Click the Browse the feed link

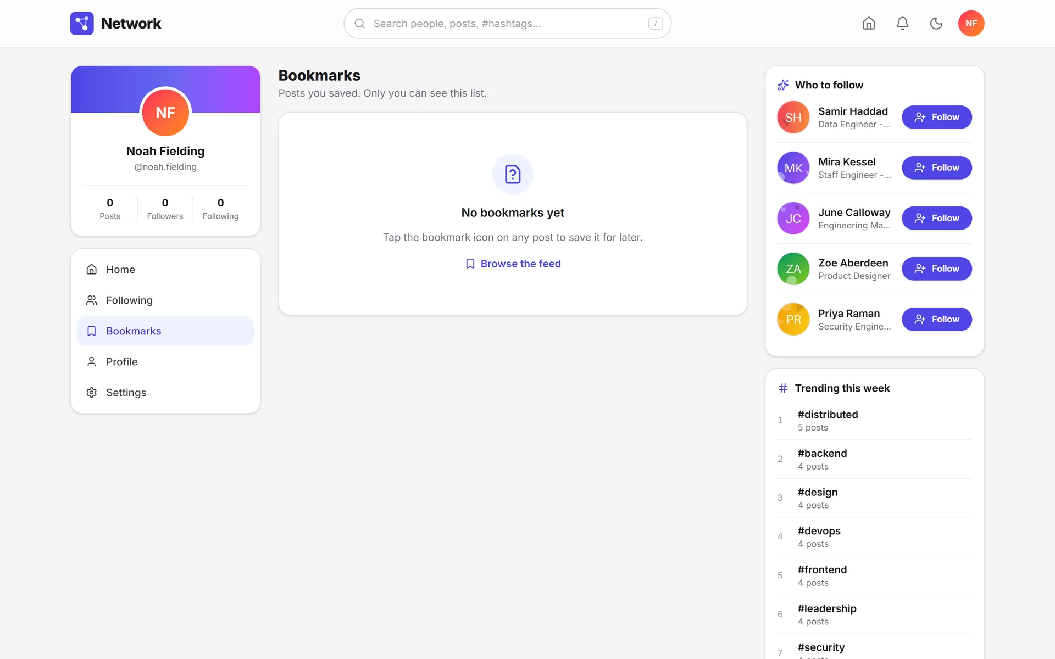pos(513,264)
